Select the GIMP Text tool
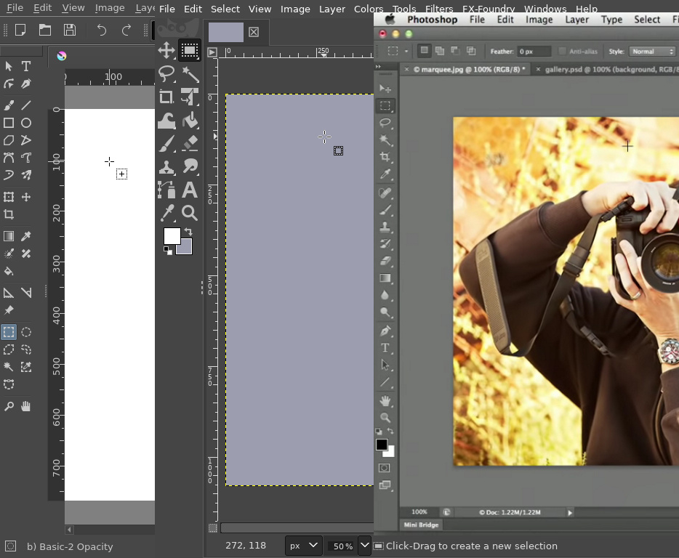This screenshot has height=558, width=679. pyautogui.click(x=190, y=190)
